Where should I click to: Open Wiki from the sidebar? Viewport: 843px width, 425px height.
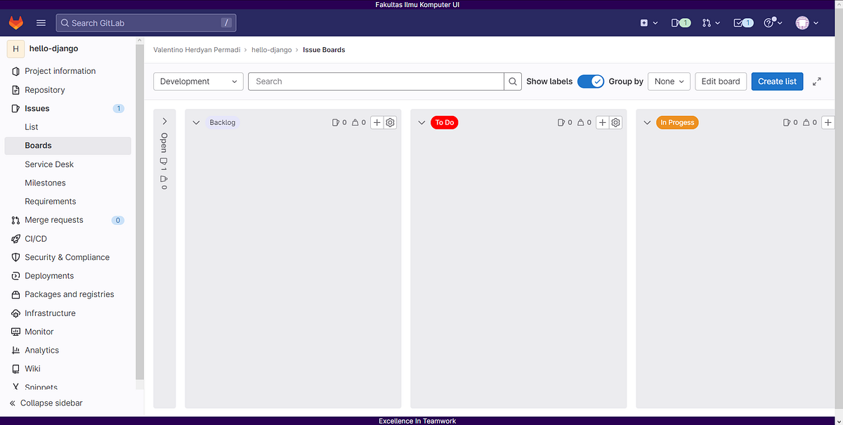pos(31,368)
